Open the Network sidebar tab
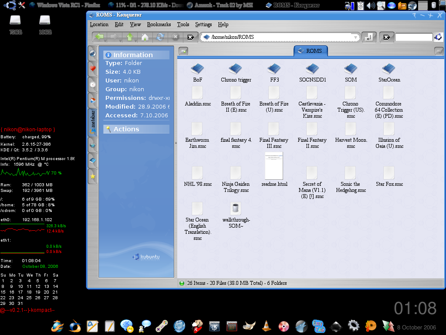Image resolution: width=446 pixels, height=335 pixels. tap(93, 145)
